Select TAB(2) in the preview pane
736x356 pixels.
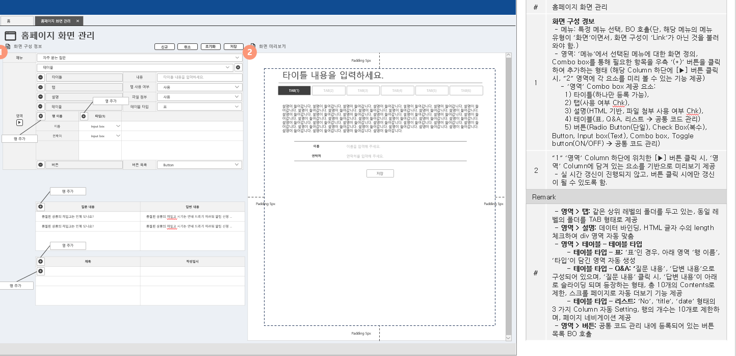pos(328,91)
